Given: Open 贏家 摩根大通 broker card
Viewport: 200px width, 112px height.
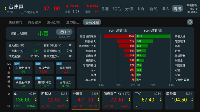Looking at the screenshot, I should (65, 68).
